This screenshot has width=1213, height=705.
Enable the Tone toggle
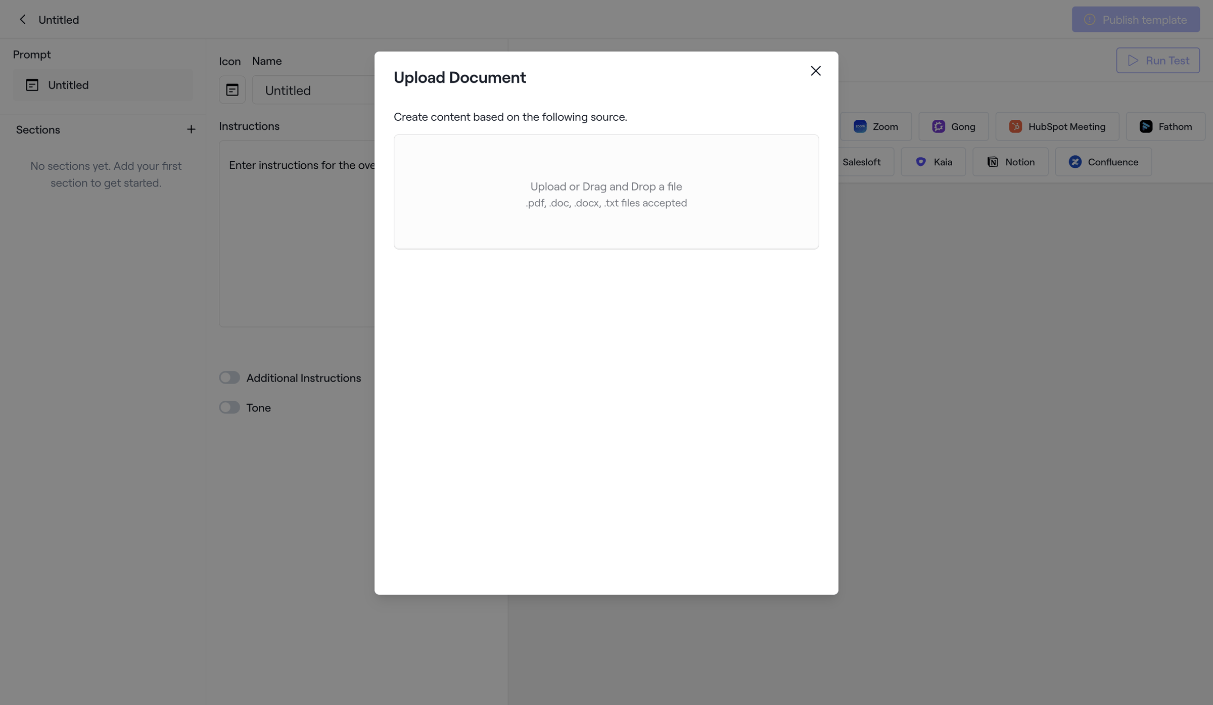pos(229,407)
